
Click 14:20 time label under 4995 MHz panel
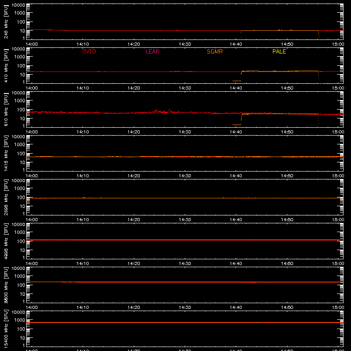point(134,264)
